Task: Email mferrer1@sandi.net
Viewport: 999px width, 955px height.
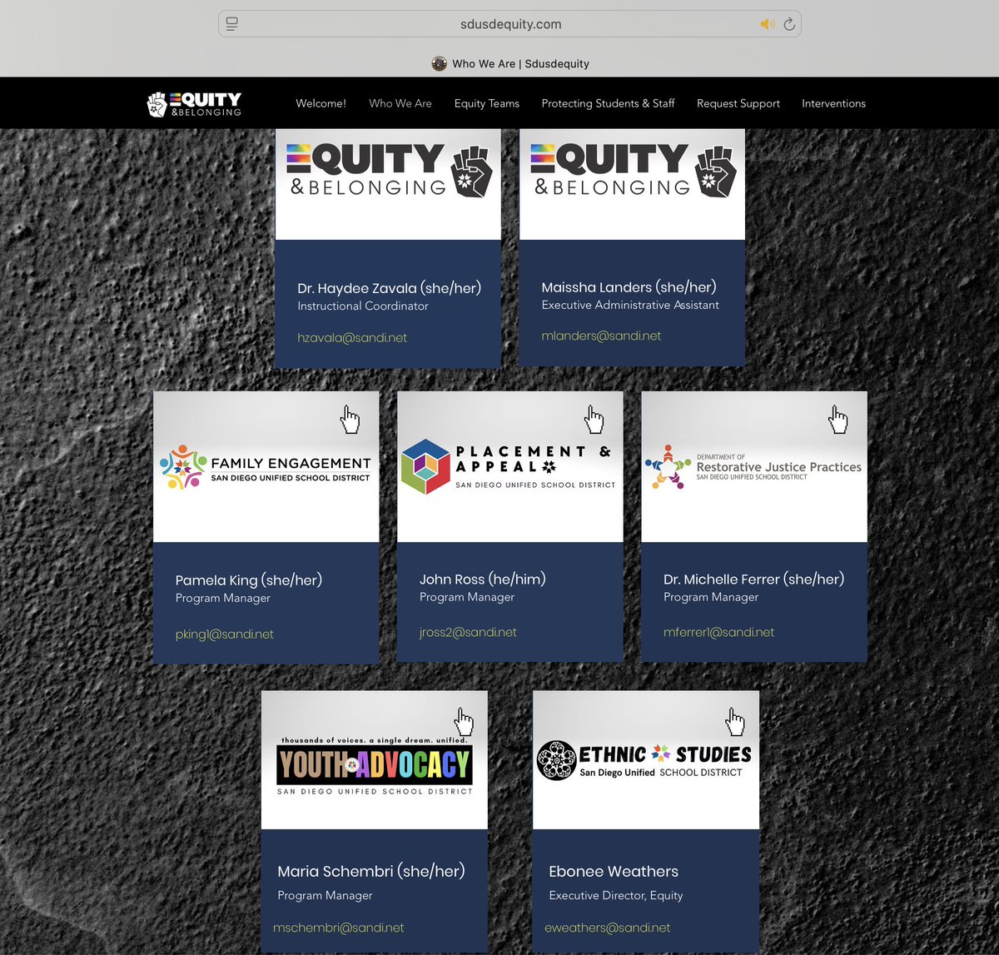Action: pos(719,633)
